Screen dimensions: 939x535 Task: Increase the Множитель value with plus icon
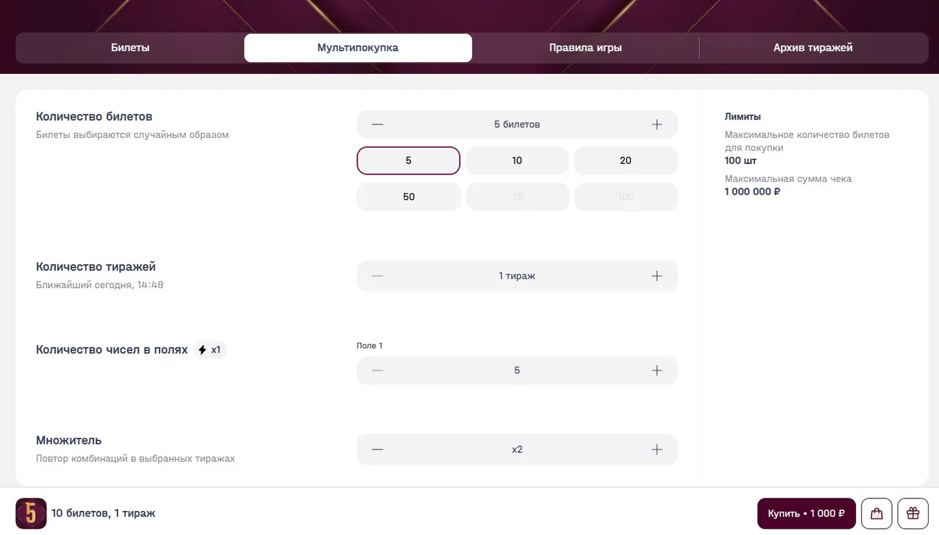(657, 450)
